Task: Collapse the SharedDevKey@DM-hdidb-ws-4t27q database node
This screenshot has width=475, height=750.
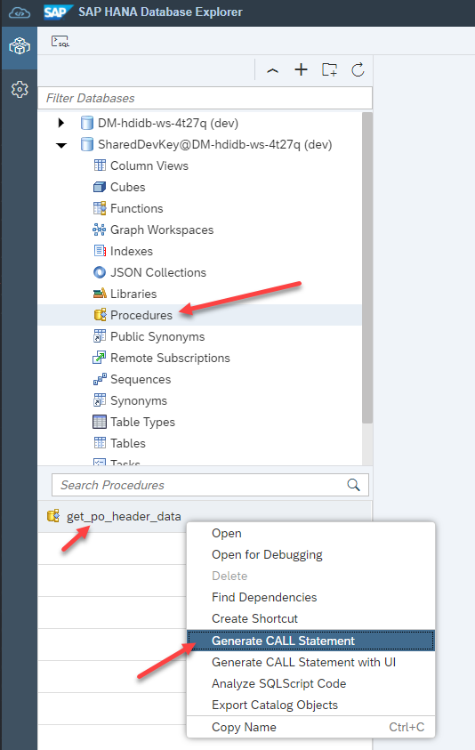Action: click(x=61, y=145)
